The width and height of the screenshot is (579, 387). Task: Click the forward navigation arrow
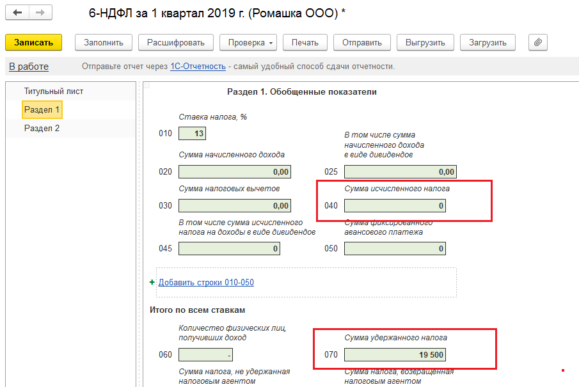(40, 13)
